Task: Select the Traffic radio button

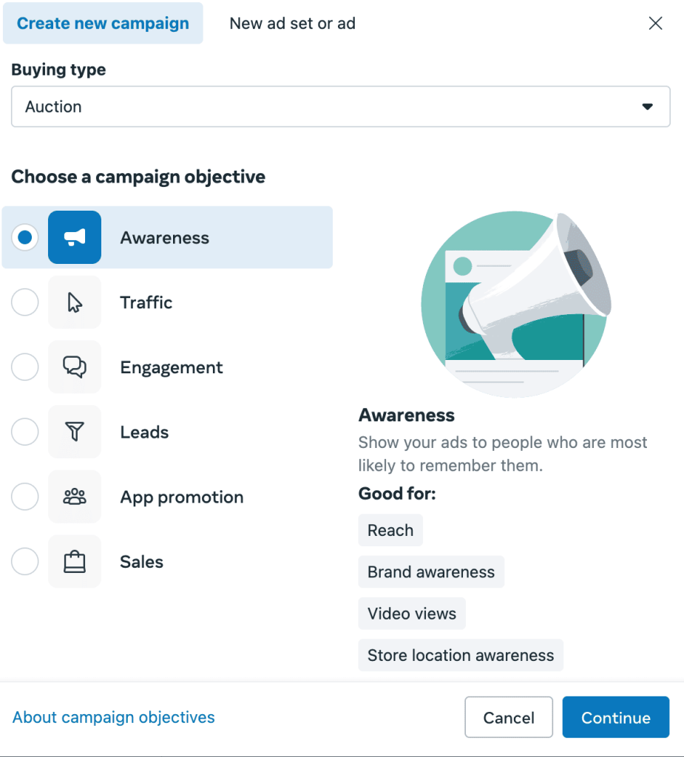Action: click(25, 302)
